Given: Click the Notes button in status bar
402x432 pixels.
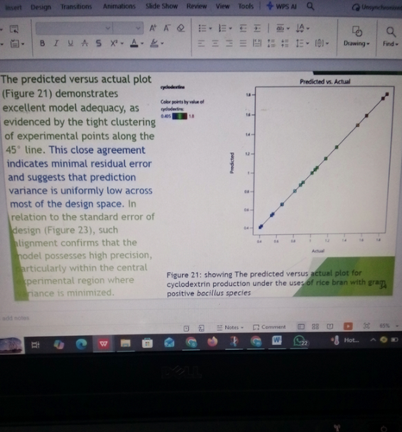Looking at the screenshot, I should coord(230,327).
